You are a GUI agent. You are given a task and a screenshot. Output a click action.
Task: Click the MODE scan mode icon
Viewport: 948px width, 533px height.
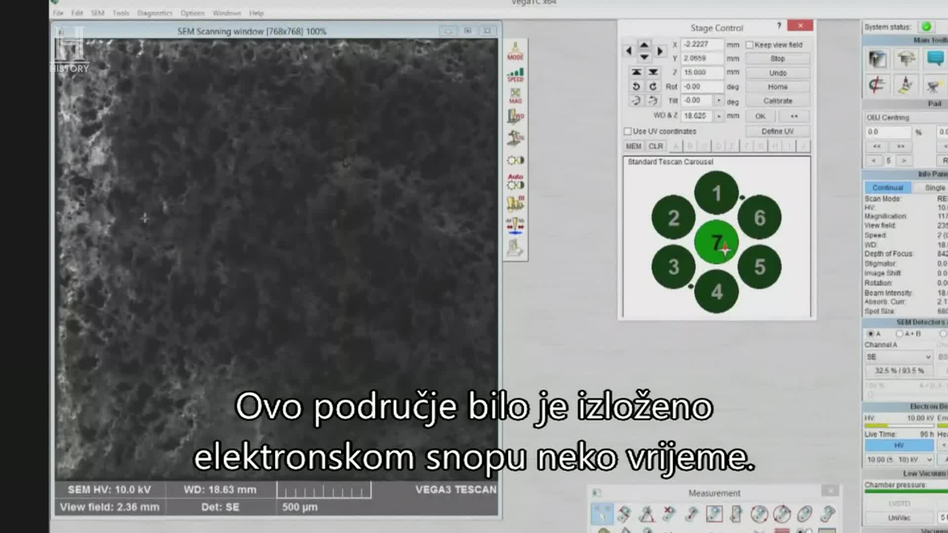tap(515, 51)
